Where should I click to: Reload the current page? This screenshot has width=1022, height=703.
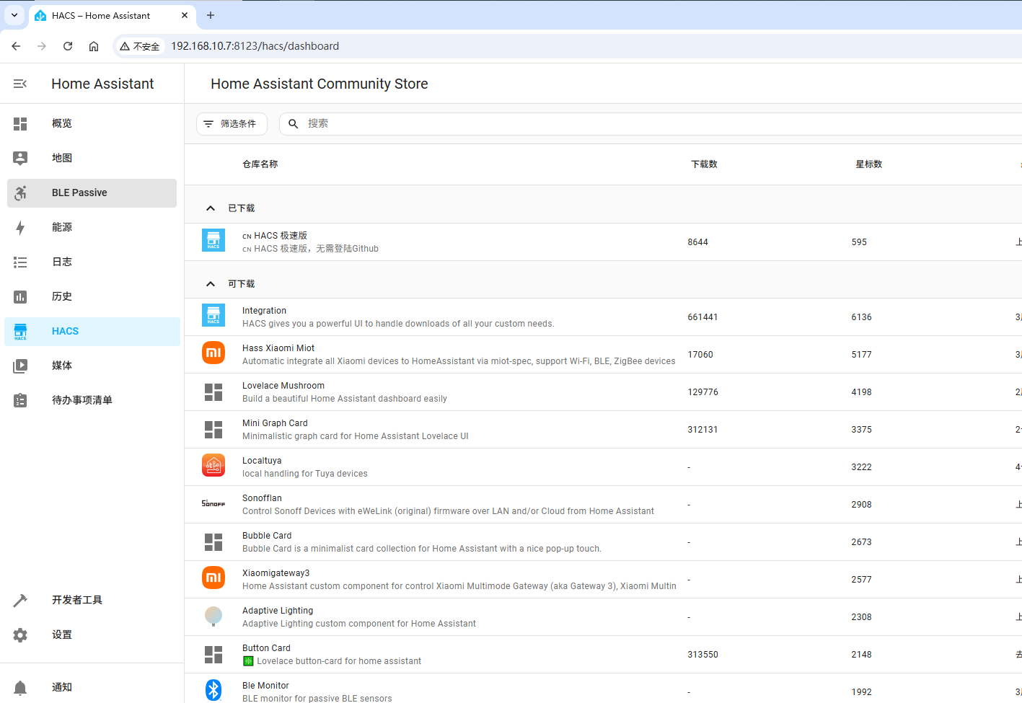[68, 46]
